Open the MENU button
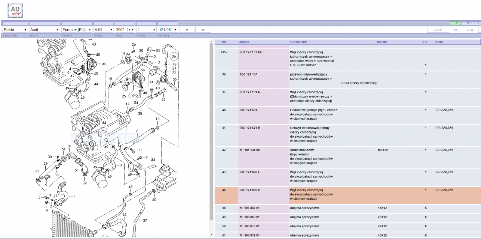This screenshot has width=481, height=239. pyautogui.click(x=473, y=23)
